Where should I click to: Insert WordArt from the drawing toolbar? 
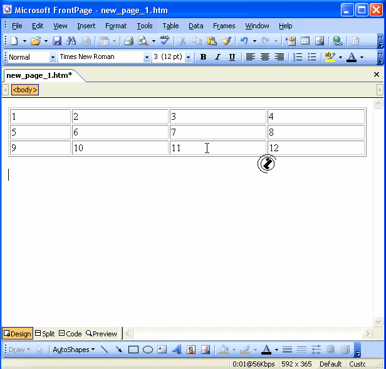pos(176,350)
